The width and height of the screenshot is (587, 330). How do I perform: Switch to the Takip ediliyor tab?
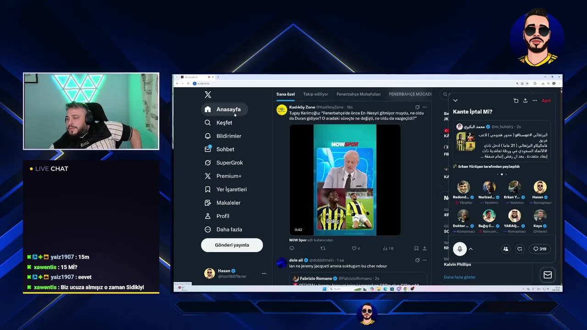316,94
